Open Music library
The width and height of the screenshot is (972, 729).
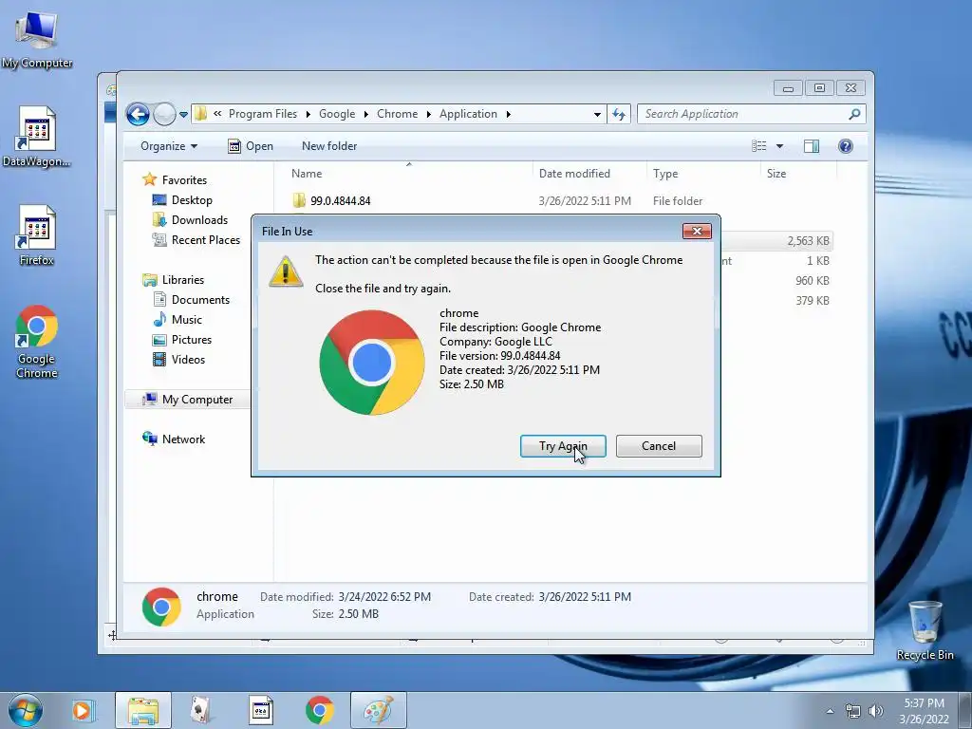click(x=187, y=320)
